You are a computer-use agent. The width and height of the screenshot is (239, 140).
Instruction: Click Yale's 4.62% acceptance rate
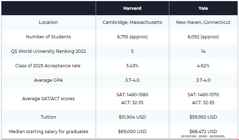[203, 66]
